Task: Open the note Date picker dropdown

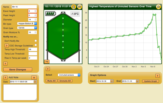Action: [x=35, y=82]
